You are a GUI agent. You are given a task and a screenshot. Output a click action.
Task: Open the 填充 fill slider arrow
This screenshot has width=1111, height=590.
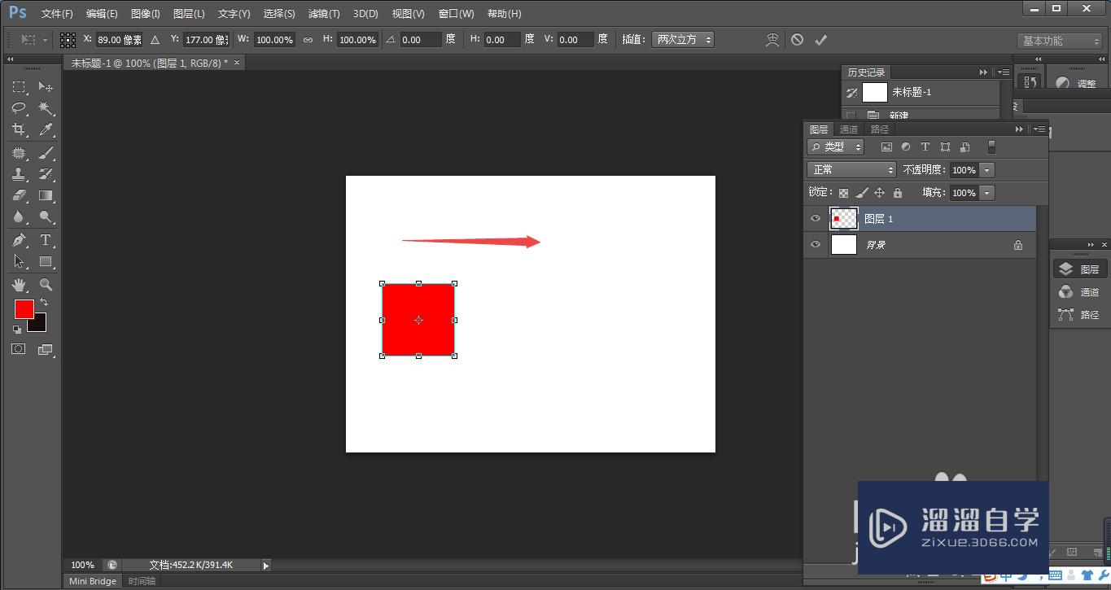point(987,193)
